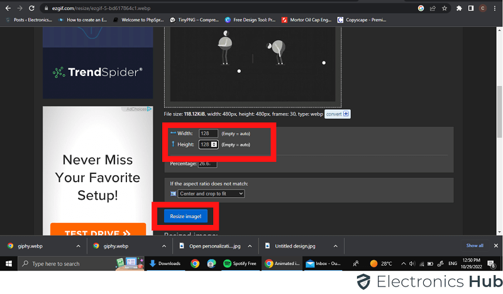The width and height of the screenshot is (503, 294).
Task: Click the share page icon in address bar
Action: click(433, 8)
